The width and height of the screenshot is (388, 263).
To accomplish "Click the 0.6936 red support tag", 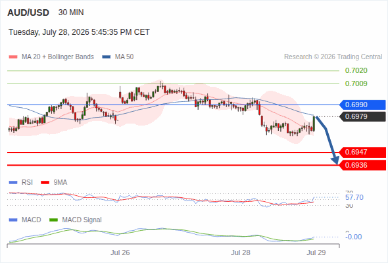I will click(x=362, y=165).
